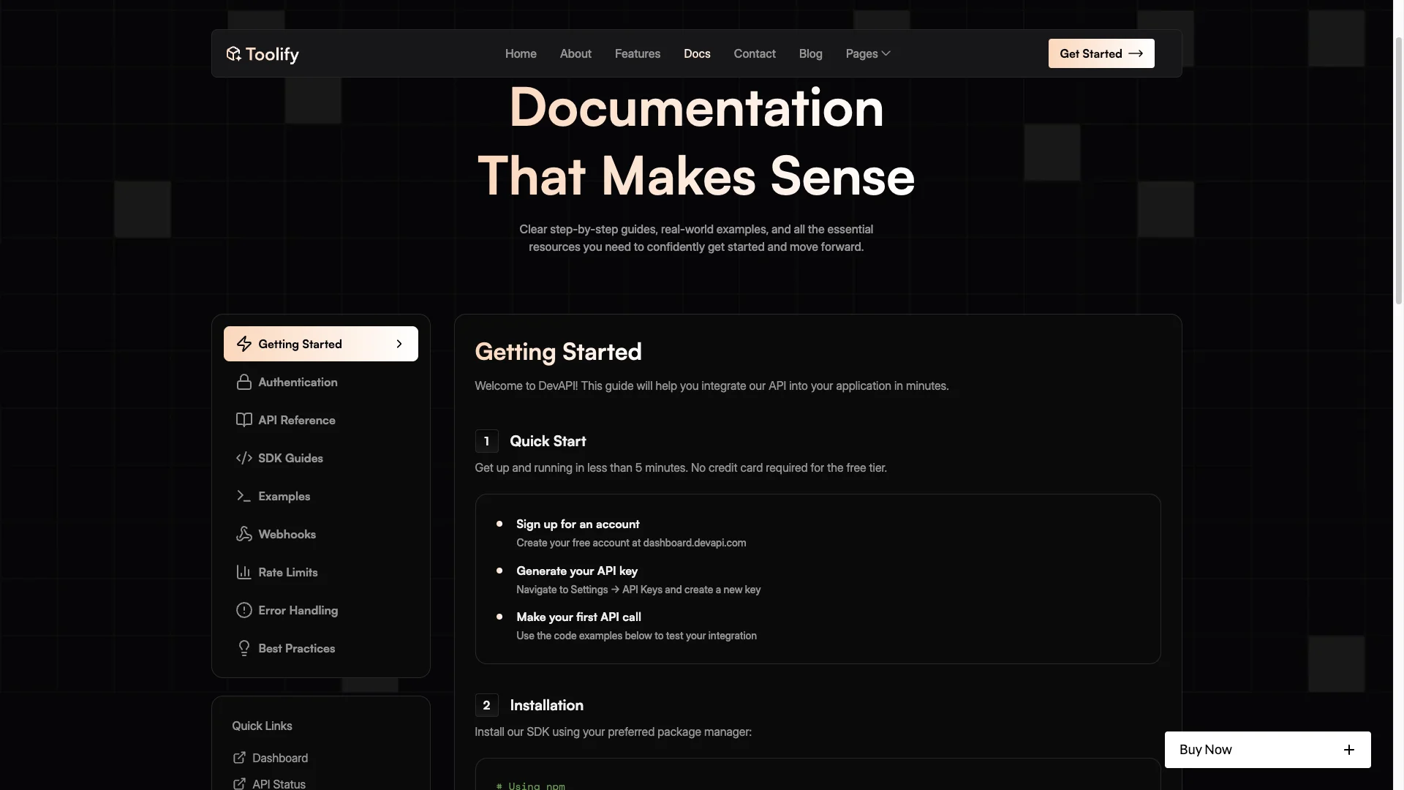Screen dimensions: 1404x790
Task: Open the Best Practices section
Action: (321, 648)
